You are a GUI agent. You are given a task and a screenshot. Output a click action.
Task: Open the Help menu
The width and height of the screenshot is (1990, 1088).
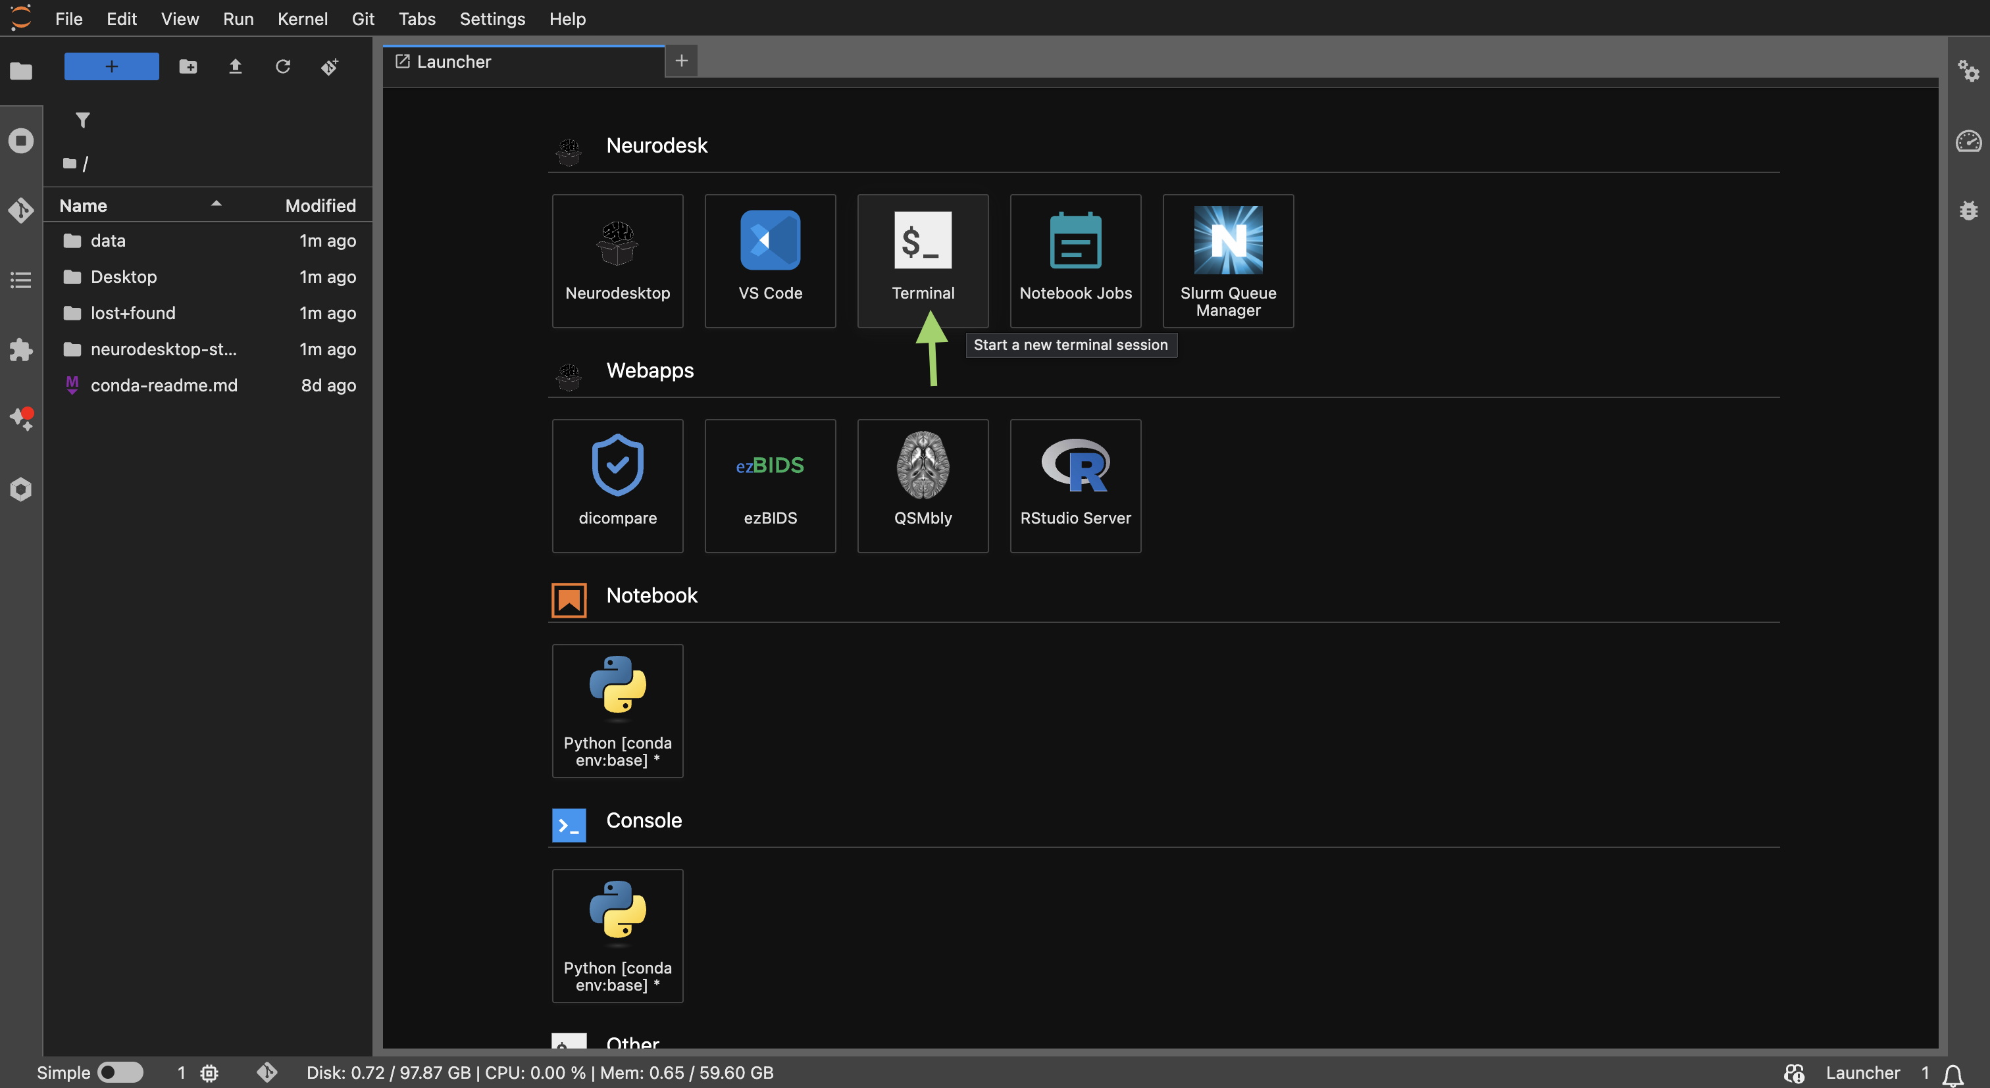point(567,18)
